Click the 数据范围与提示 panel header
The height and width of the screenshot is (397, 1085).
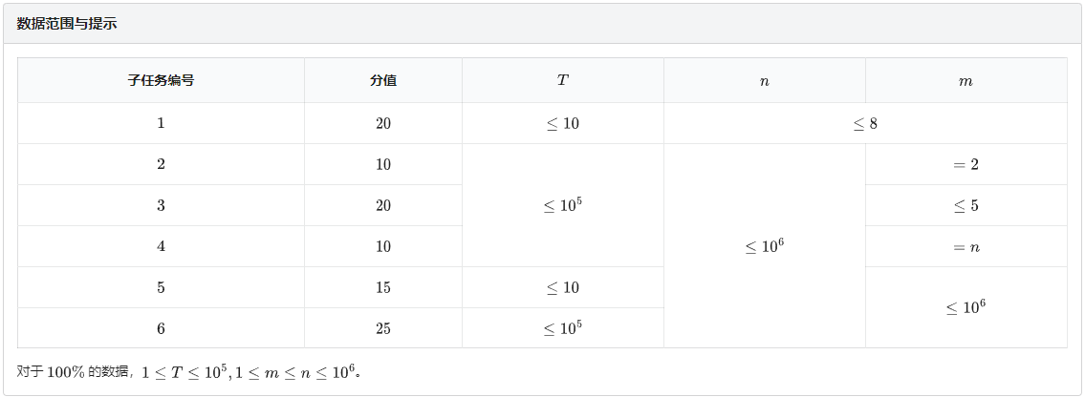(x=543, y=24)
